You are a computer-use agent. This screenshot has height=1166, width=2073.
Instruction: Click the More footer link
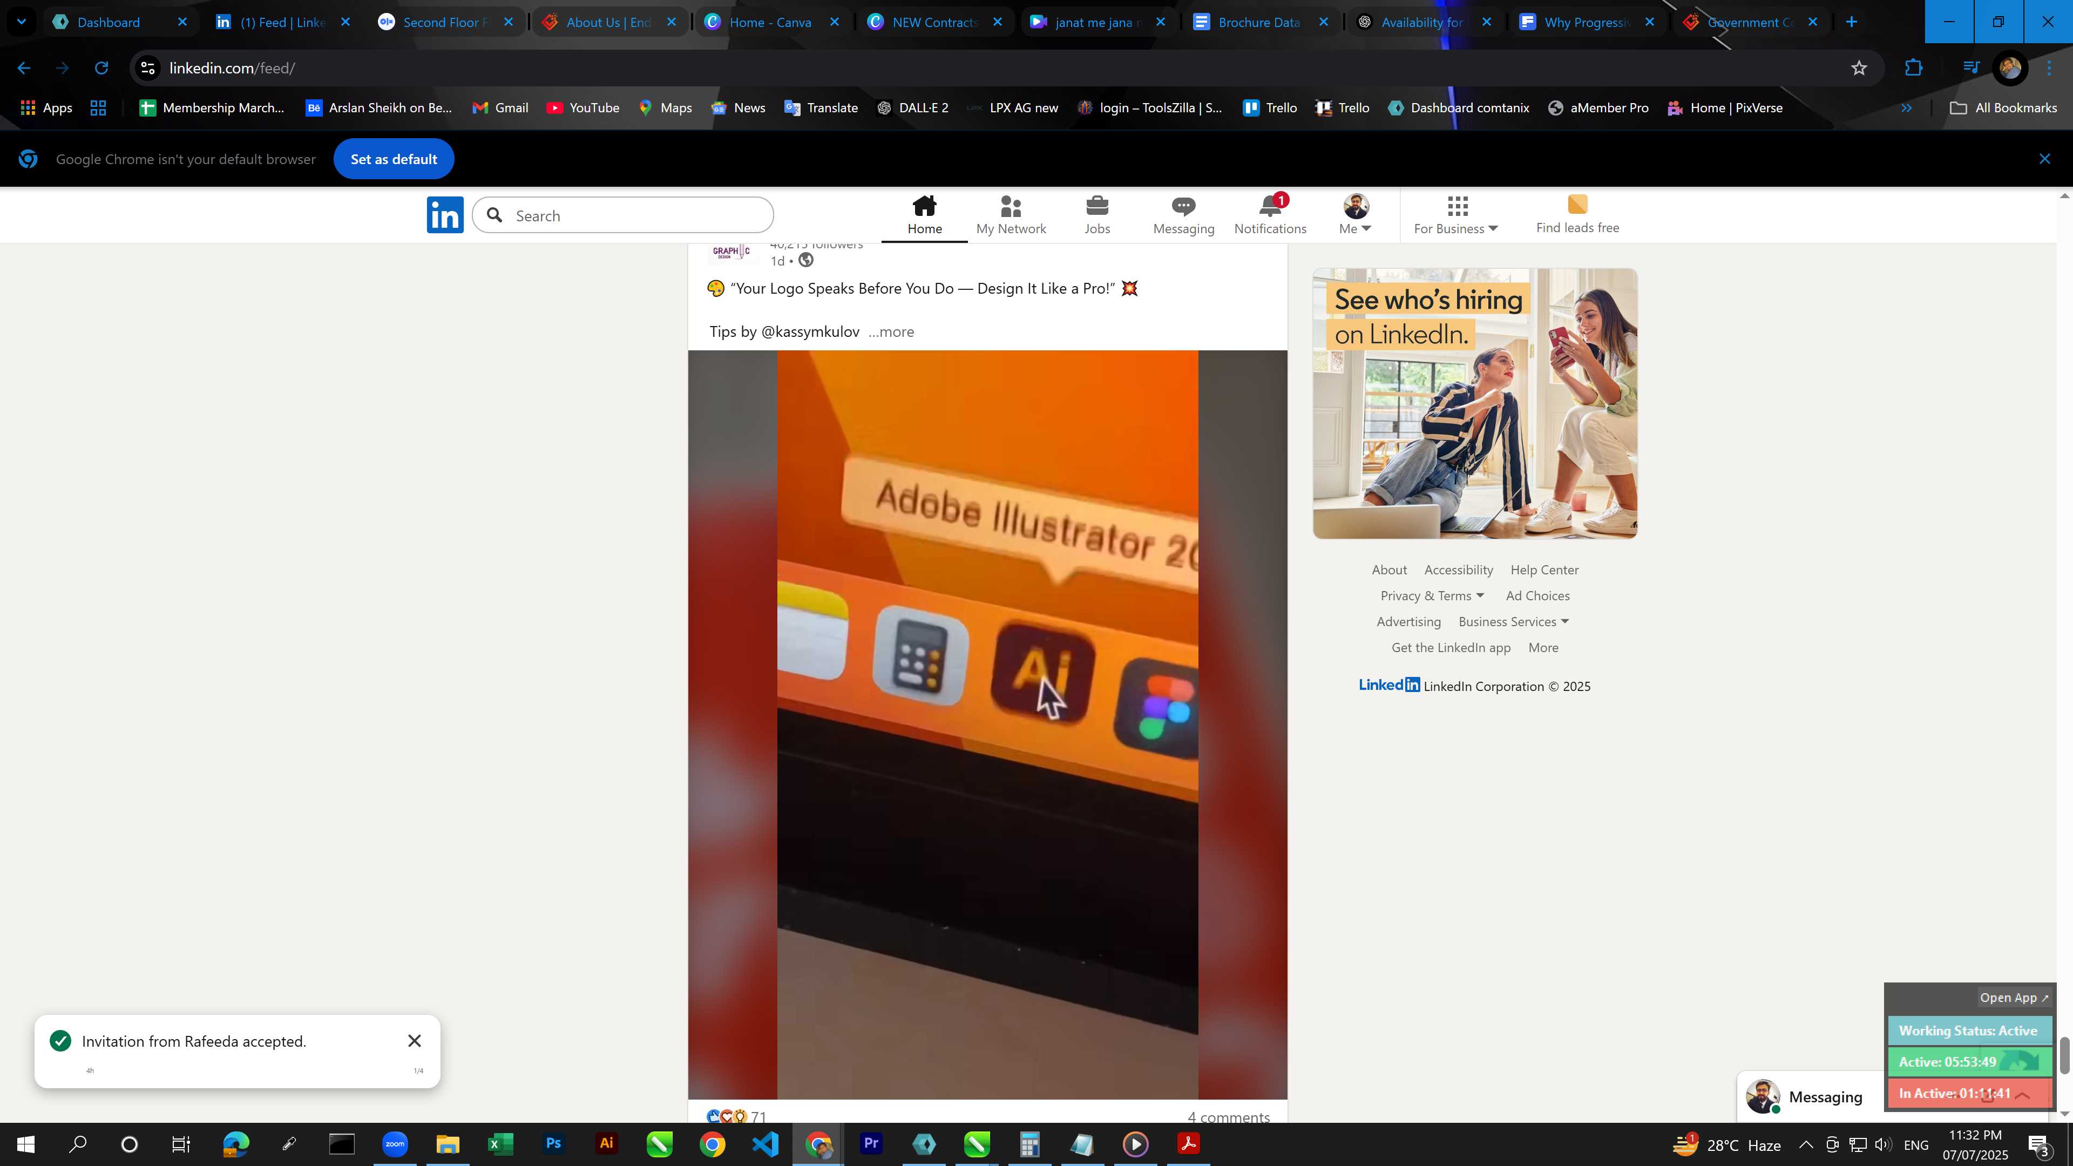click(x=1543, y=648)
